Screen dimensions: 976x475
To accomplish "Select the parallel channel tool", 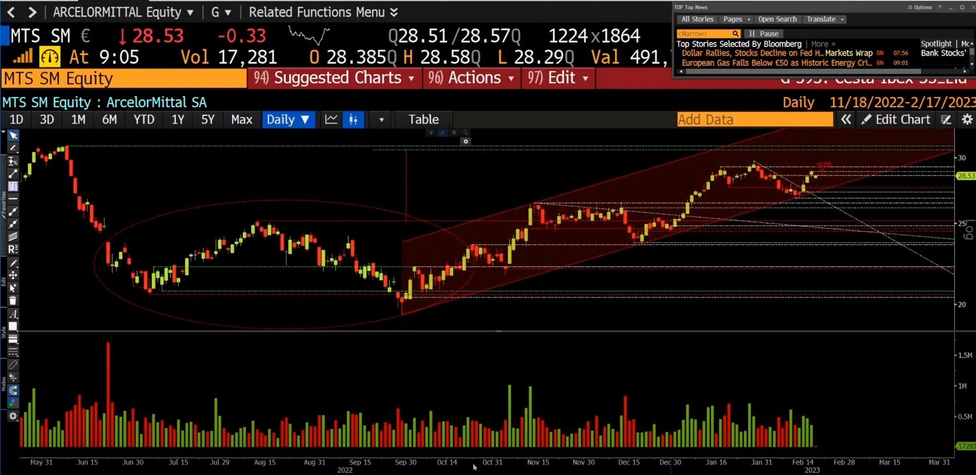I will coord(13,237).
